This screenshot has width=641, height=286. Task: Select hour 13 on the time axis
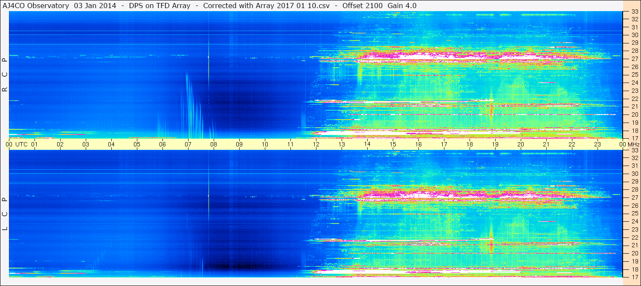click(342, 144)
